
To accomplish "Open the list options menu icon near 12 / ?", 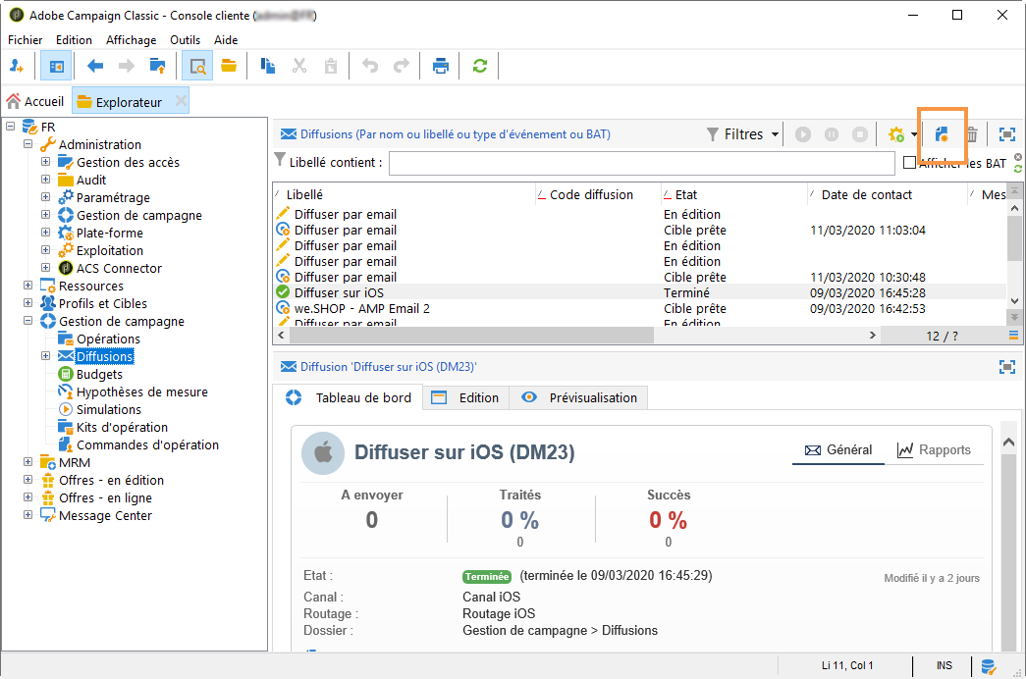I will coord(1013,335).
